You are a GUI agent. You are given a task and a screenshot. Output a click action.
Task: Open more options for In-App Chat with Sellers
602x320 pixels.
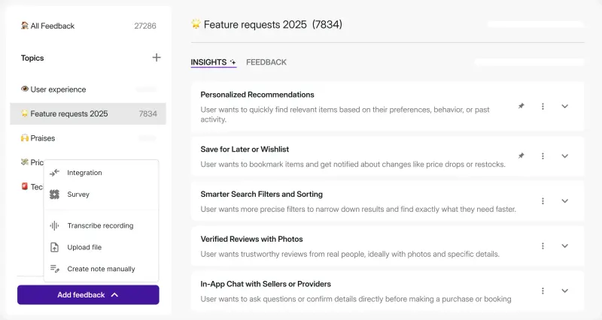[x=543, y=291]
